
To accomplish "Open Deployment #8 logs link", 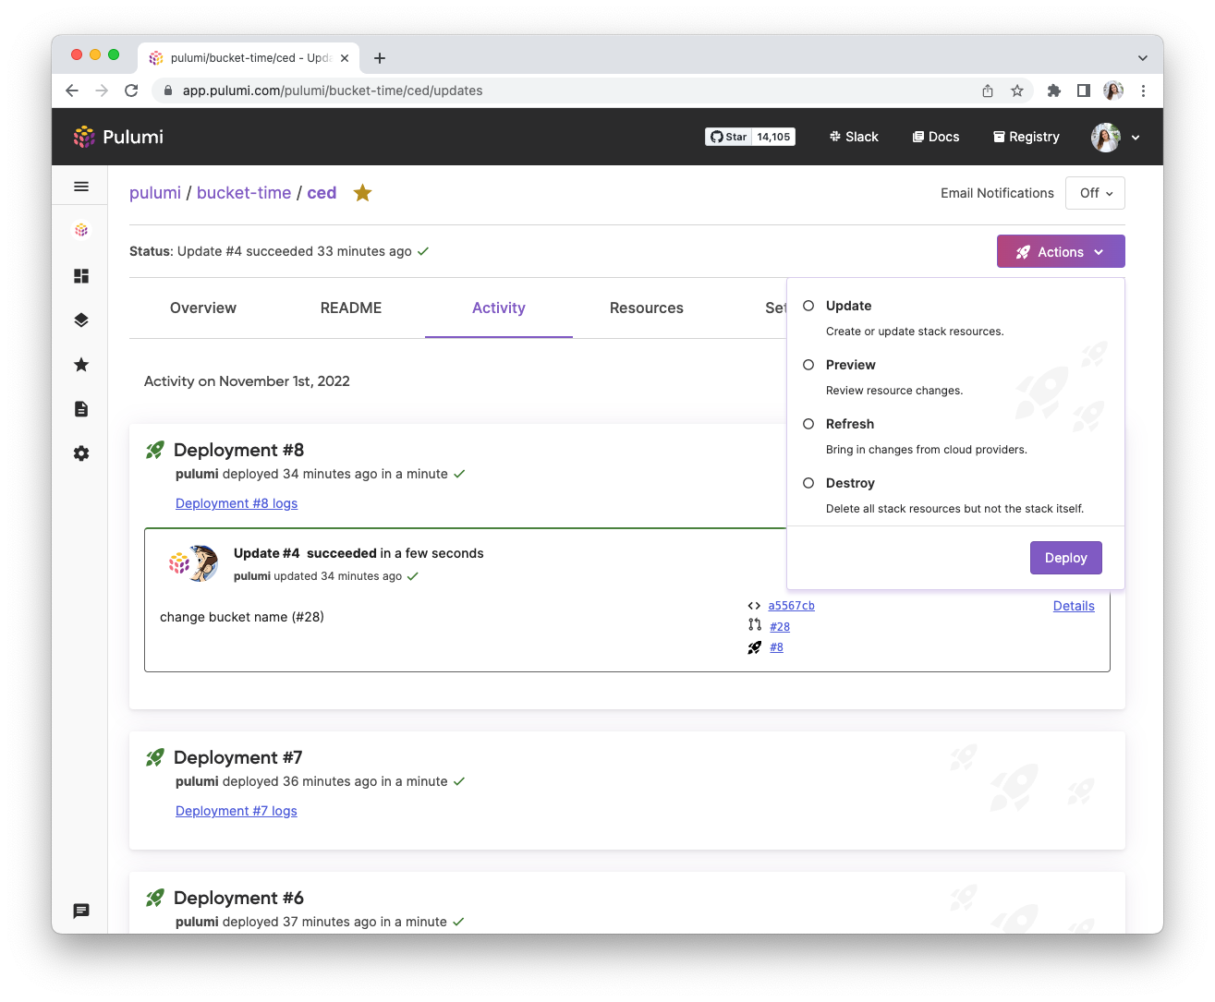I will coord(237,503).
